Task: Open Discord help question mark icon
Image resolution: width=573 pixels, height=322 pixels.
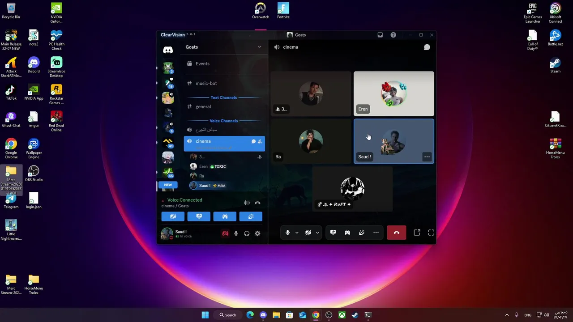Action: [x=393, y=35]
